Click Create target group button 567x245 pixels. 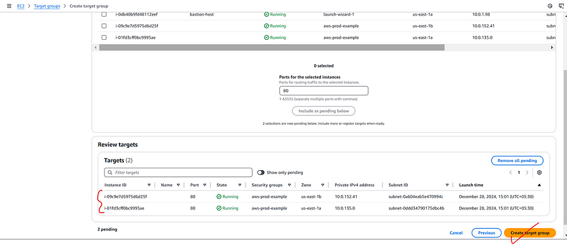click(530, 233)
